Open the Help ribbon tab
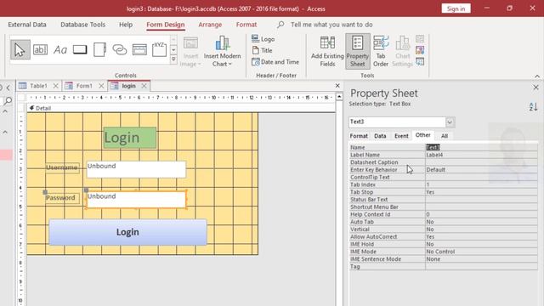This screenshot has height=306, width=544. click(x=126, y=25)
